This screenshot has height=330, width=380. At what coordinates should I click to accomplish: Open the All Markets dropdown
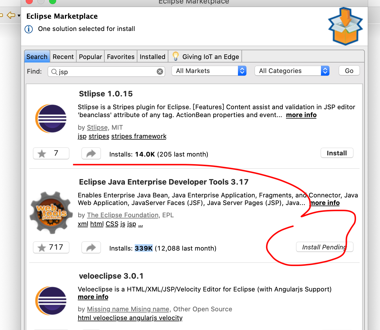[x=209, y=71]
